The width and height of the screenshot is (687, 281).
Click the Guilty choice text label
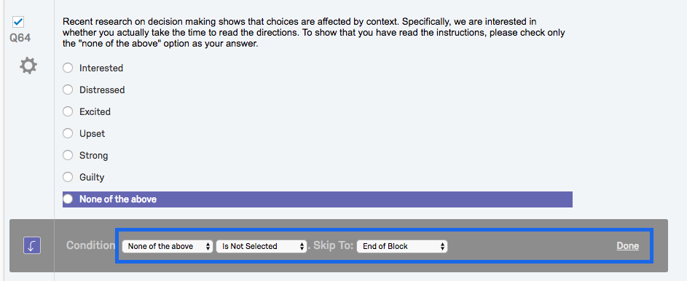[92, 178]
